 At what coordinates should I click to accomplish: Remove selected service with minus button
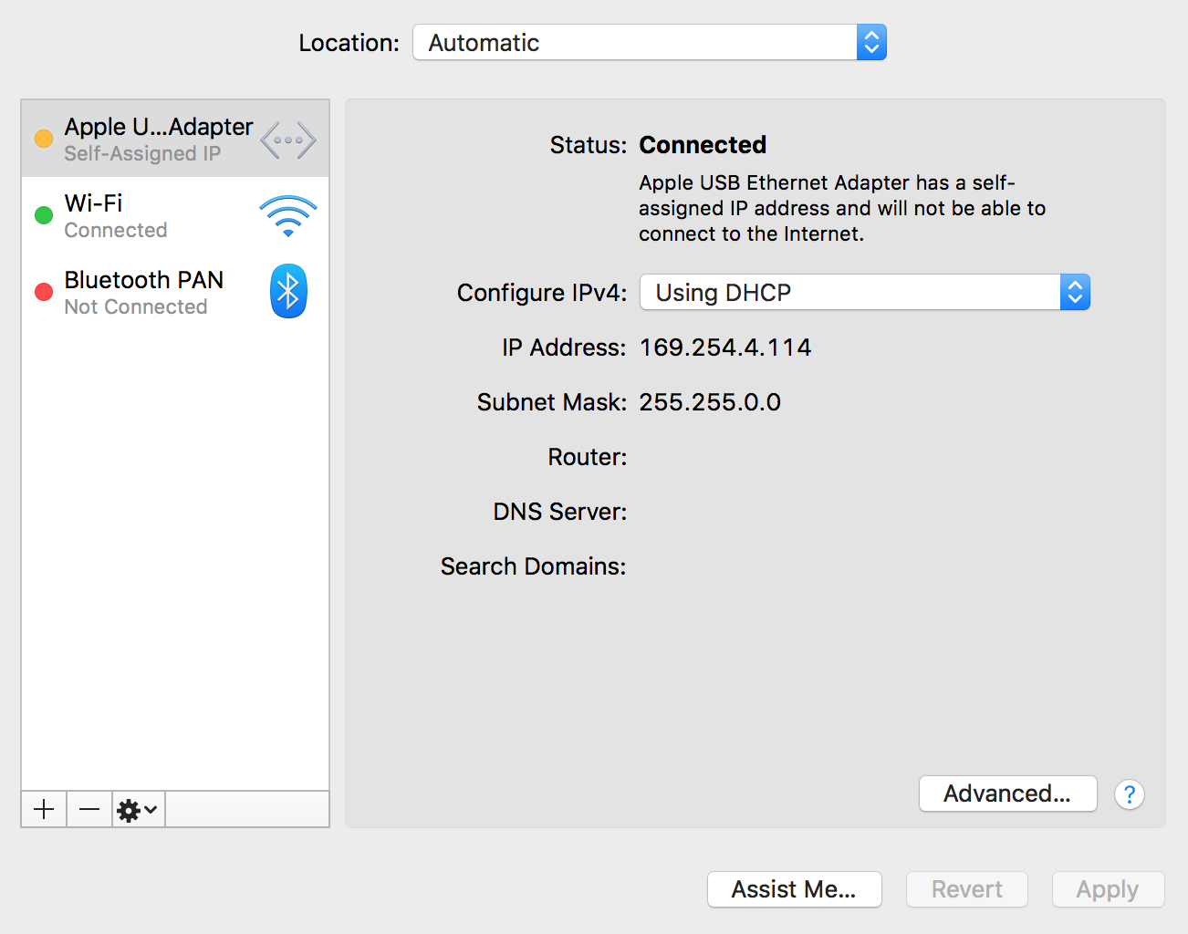click(x=89, y=809)
